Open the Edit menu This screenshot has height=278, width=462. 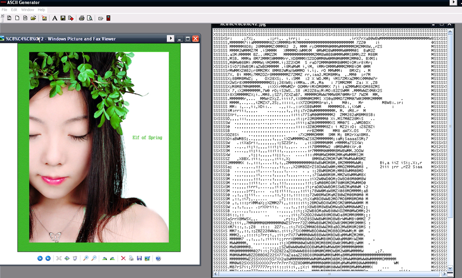(14, 10)
